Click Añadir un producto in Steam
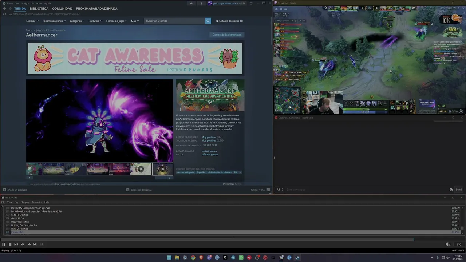 (15, 190)
